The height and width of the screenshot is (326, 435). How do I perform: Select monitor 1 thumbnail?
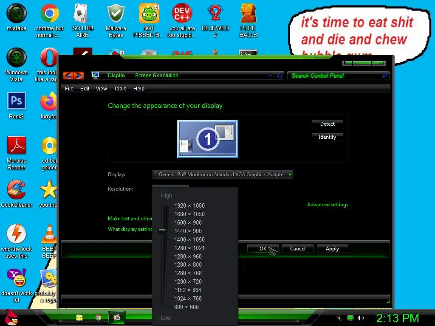(x=207, y=139)
